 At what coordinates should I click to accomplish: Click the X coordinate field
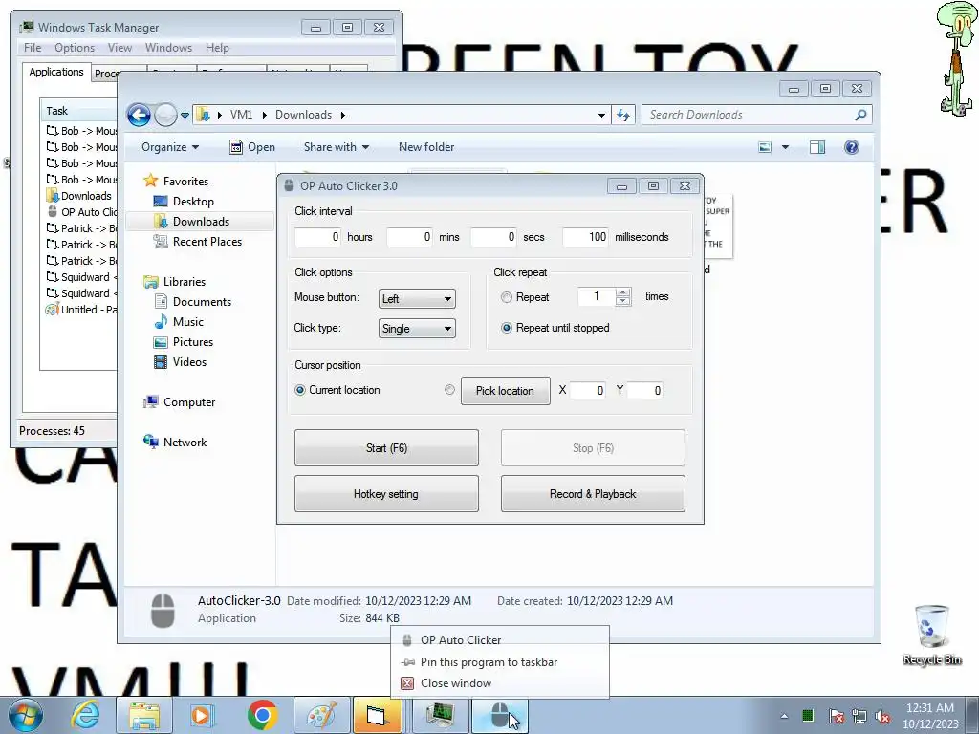click(x=588, y=390)
